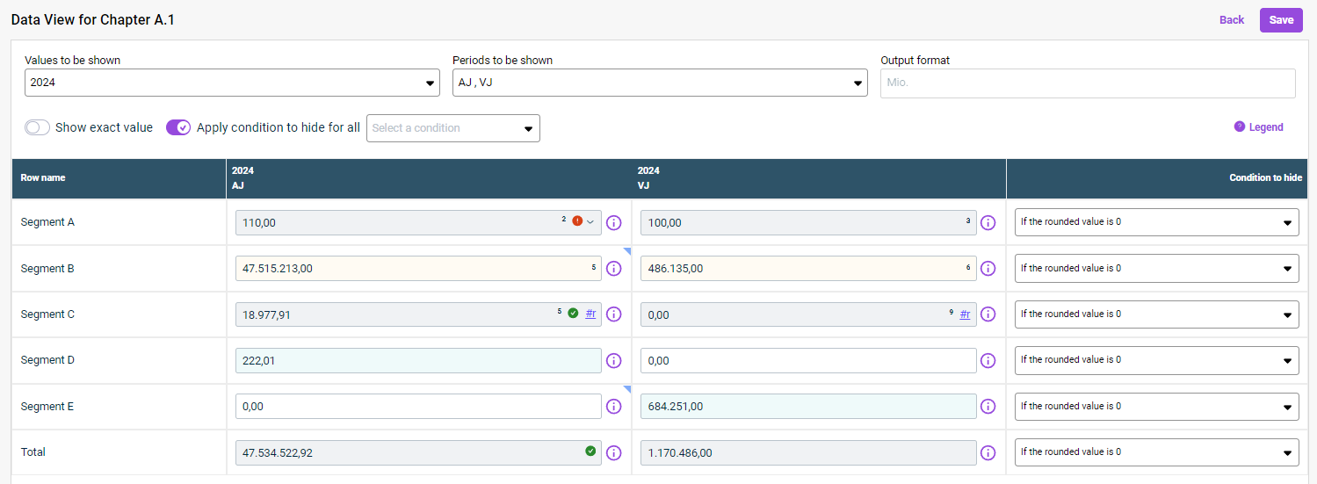Click the Save button
Screen dimensions: 1317x484
(x=1281, y=20)
